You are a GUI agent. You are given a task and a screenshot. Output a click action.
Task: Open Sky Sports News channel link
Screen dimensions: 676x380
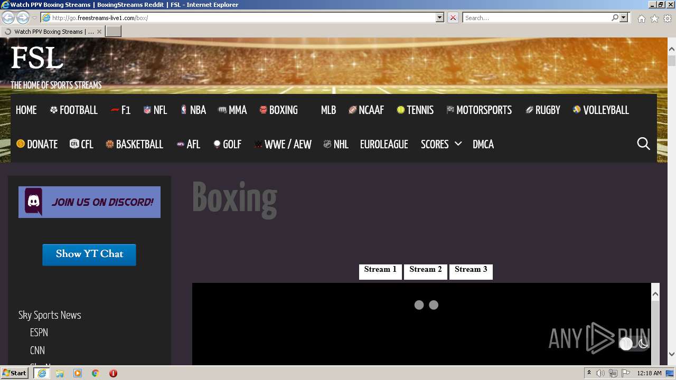click(50, 315)
